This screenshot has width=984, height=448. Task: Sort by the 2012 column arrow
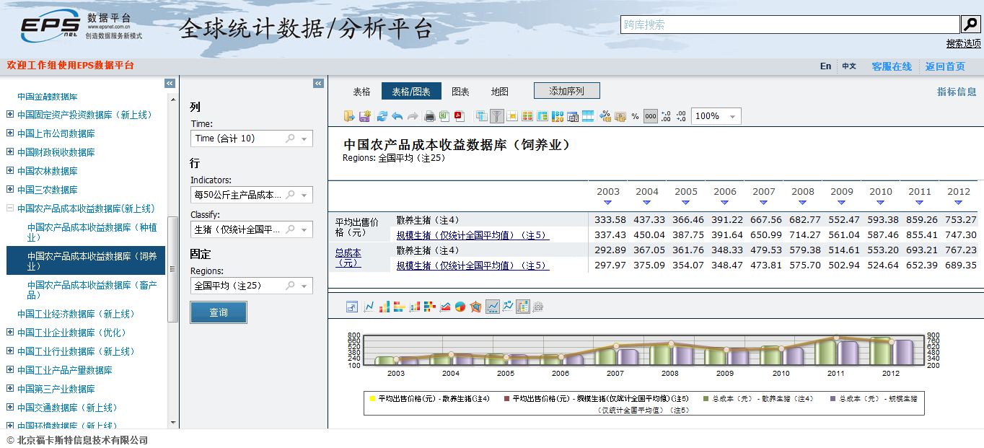click(958, 203)
